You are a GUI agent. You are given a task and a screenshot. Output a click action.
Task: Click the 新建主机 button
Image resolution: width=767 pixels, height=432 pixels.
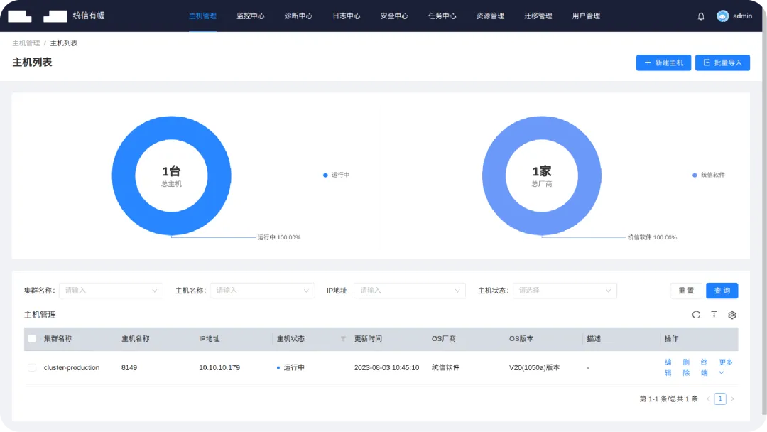[663, 63]
